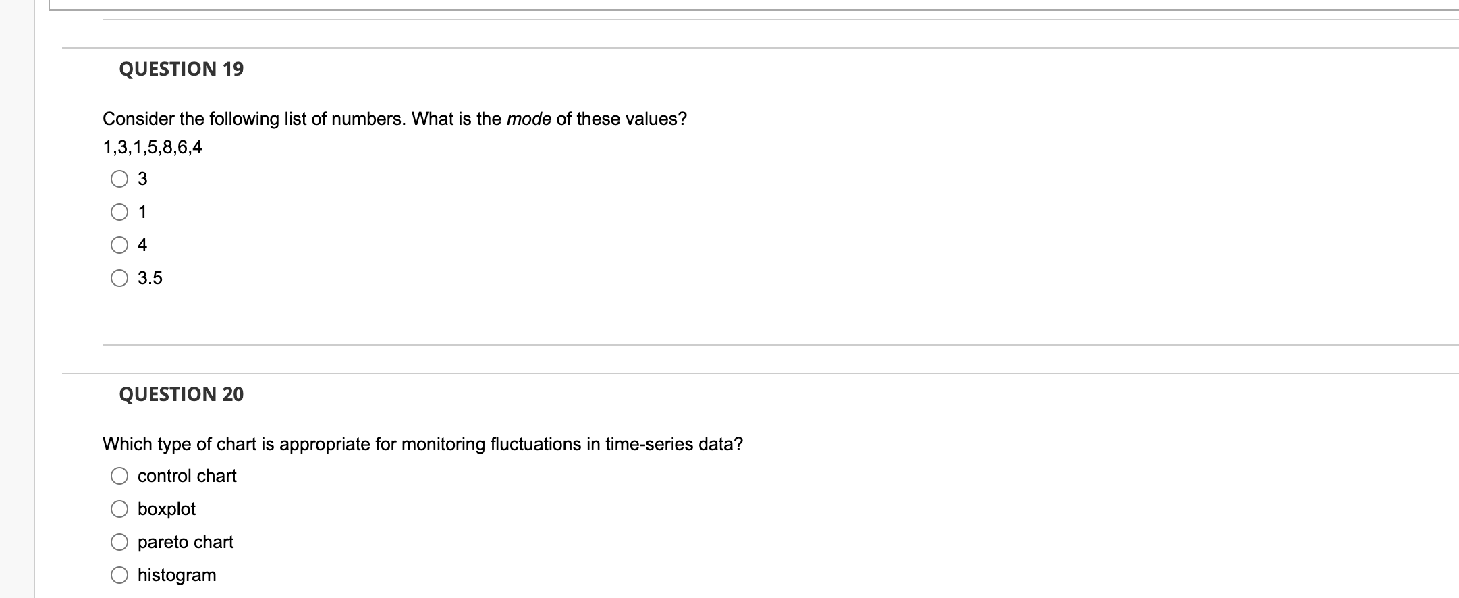Select the control chart radio button
1459x598 pixels.
pyautogui.click(x=119, y=476)
